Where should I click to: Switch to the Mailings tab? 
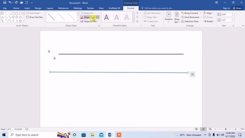(x=78, y=8)
